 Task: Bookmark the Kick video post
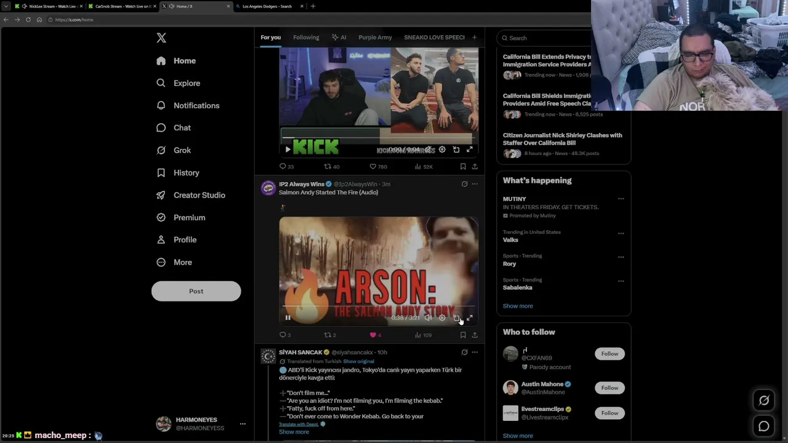point(463,166)
